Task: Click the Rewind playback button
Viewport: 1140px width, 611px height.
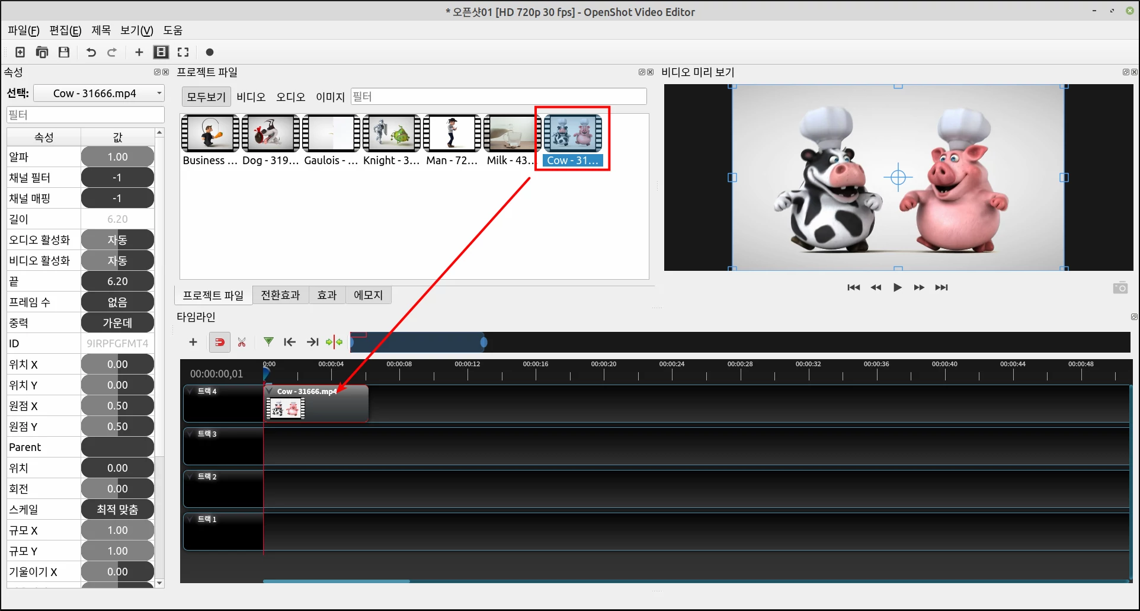Action: coord(876,287)
